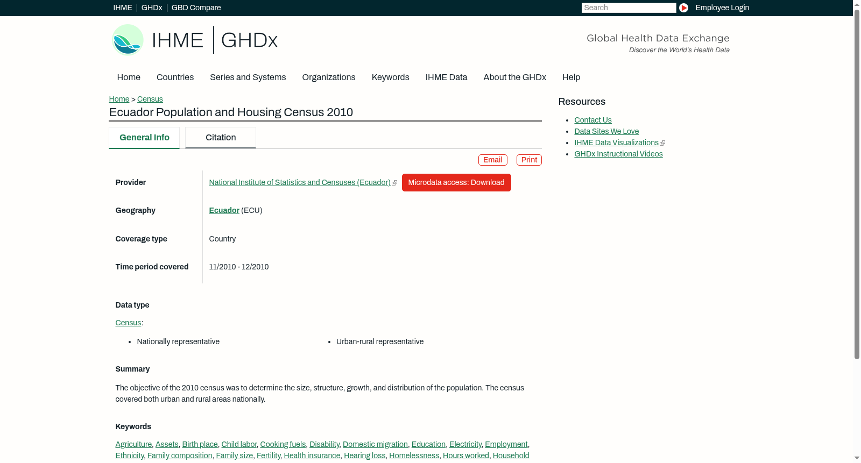
Task: Click the Fertility keyword
Action: pos(269,455)
